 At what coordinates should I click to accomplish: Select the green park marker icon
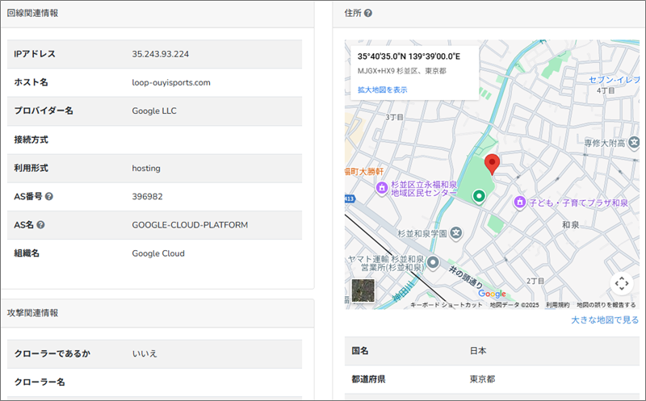[x=478, y=195]
